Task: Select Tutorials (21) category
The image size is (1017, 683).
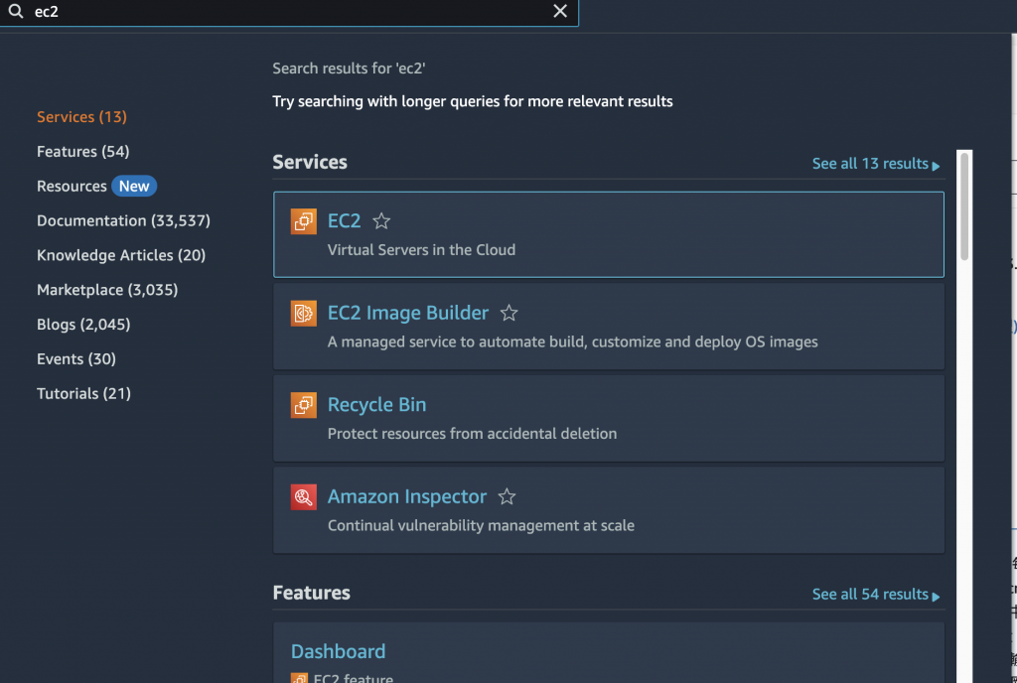Action: (x=83, y=394)
